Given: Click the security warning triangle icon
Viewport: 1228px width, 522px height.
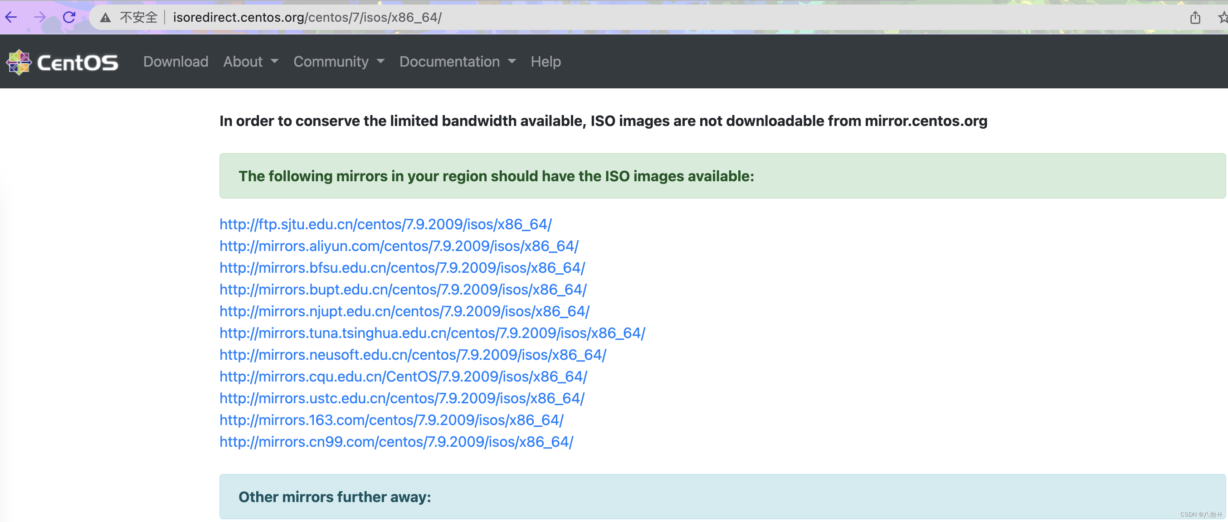Looking at the screenshot, I should 106,17.
